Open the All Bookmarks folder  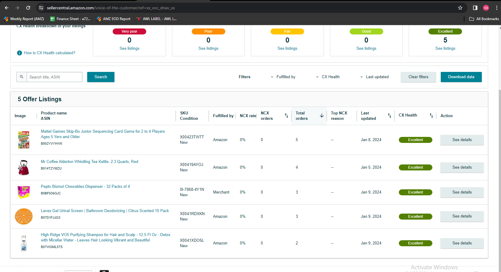pyautogui.click(x=484, y=19)
